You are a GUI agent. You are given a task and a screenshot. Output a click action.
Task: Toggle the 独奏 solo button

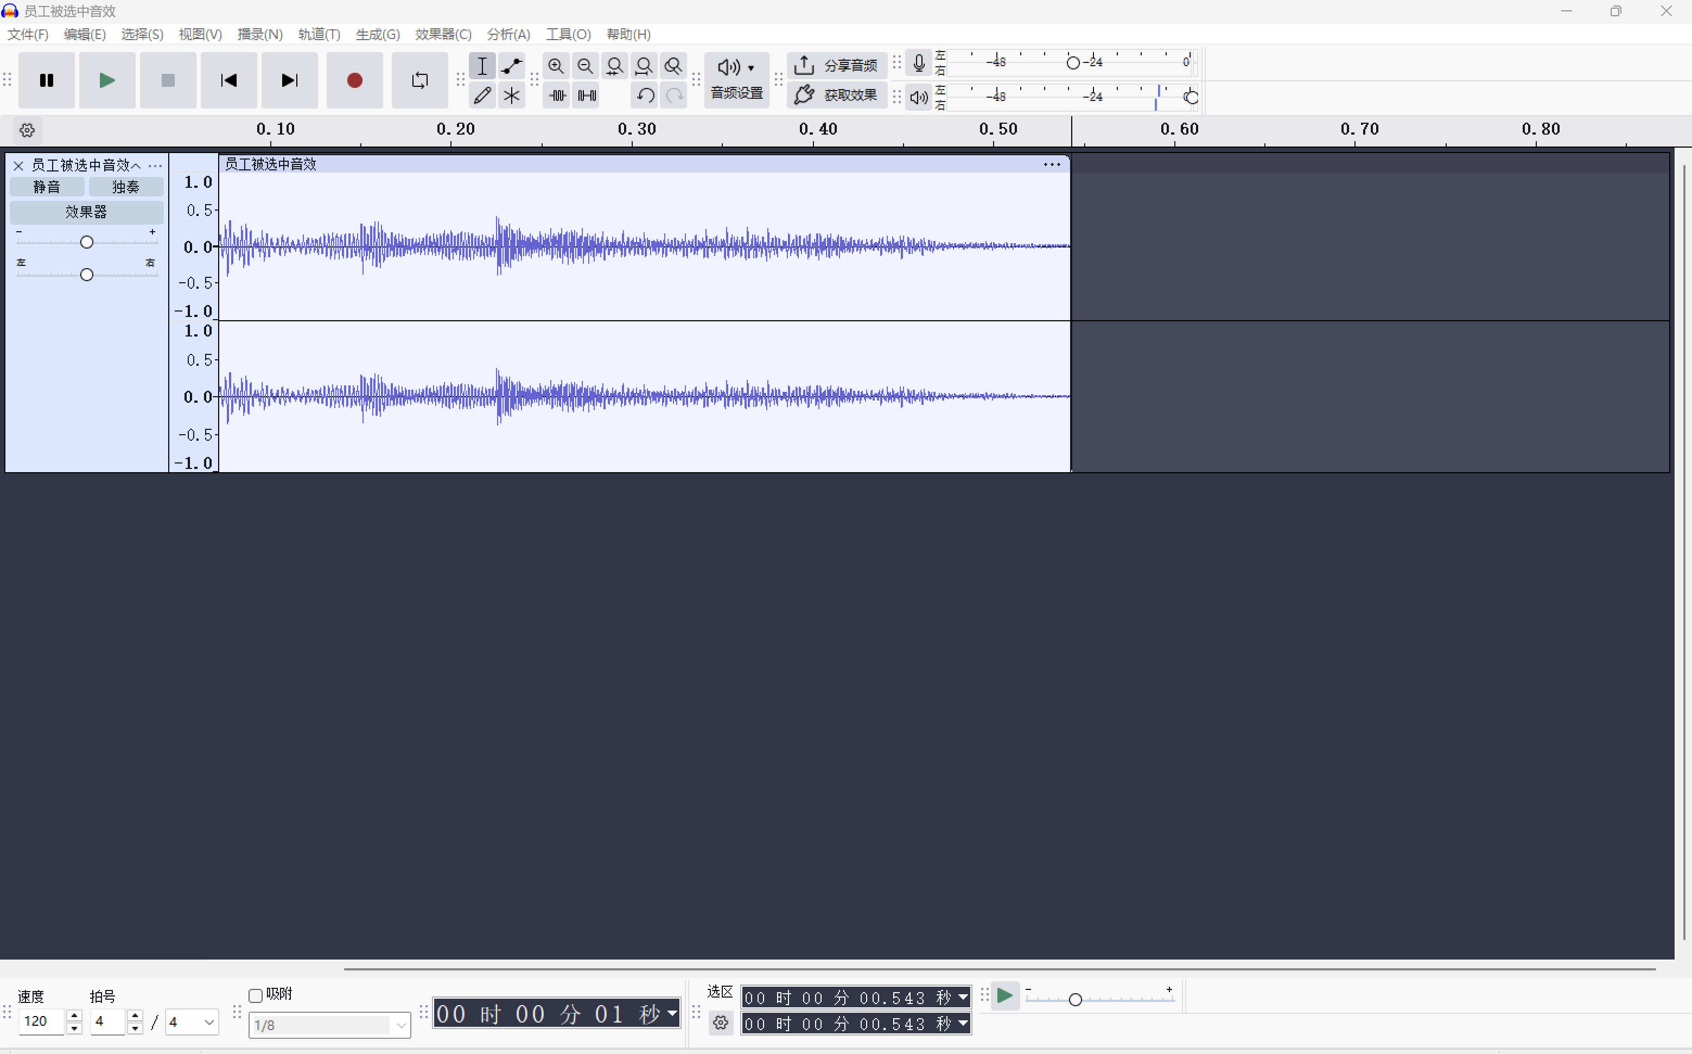coord(126,187)
